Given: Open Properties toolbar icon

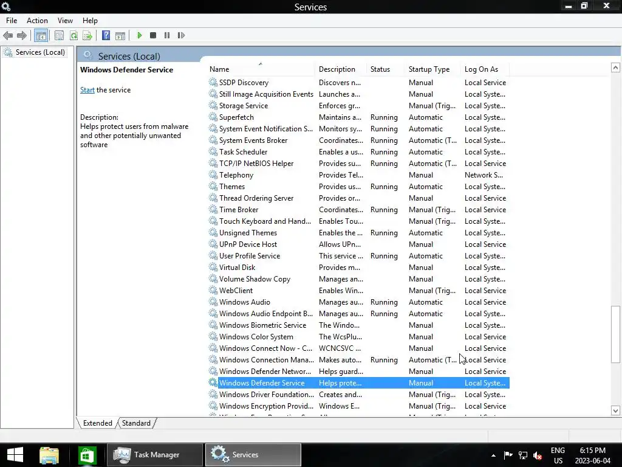Looking at the screenshot, I should click(59, 35).
